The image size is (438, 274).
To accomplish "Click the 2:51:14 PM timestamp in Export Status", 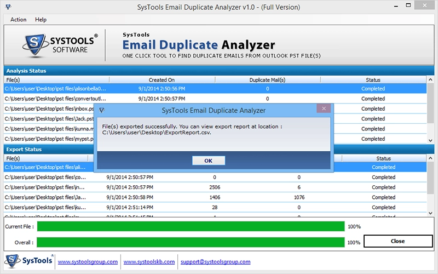I will (x=130, y=208).
